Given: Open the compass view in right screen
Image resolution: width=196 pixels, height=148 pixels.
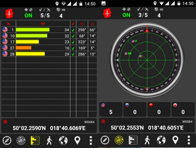Looking at the screenshot, I should [x=105, y=140].
